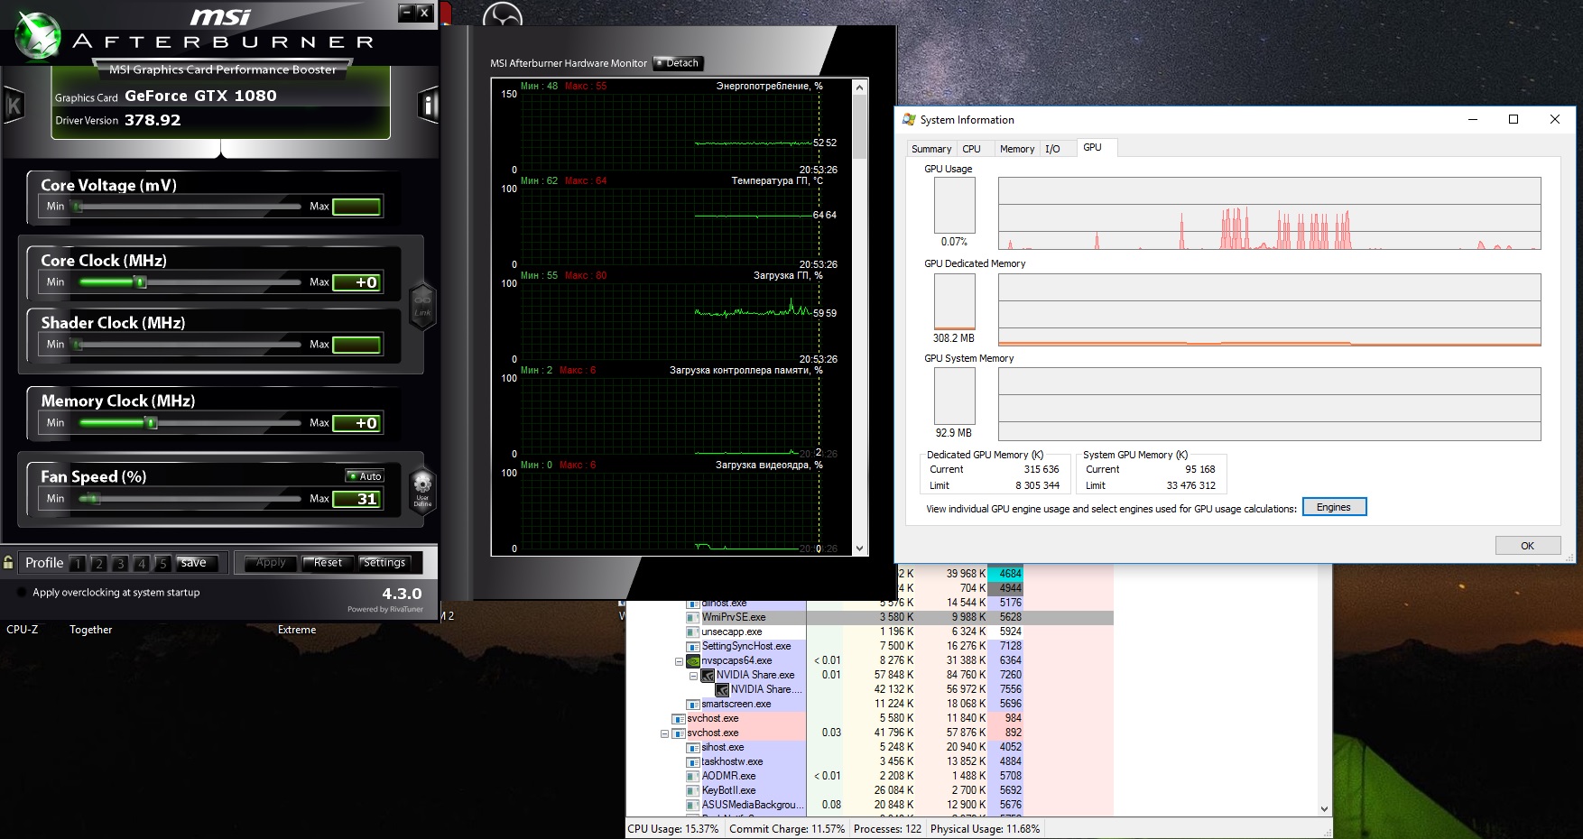Click the WmiPrvSE.exe process icon
The image size is (1583, 839).
pos(693,617)
